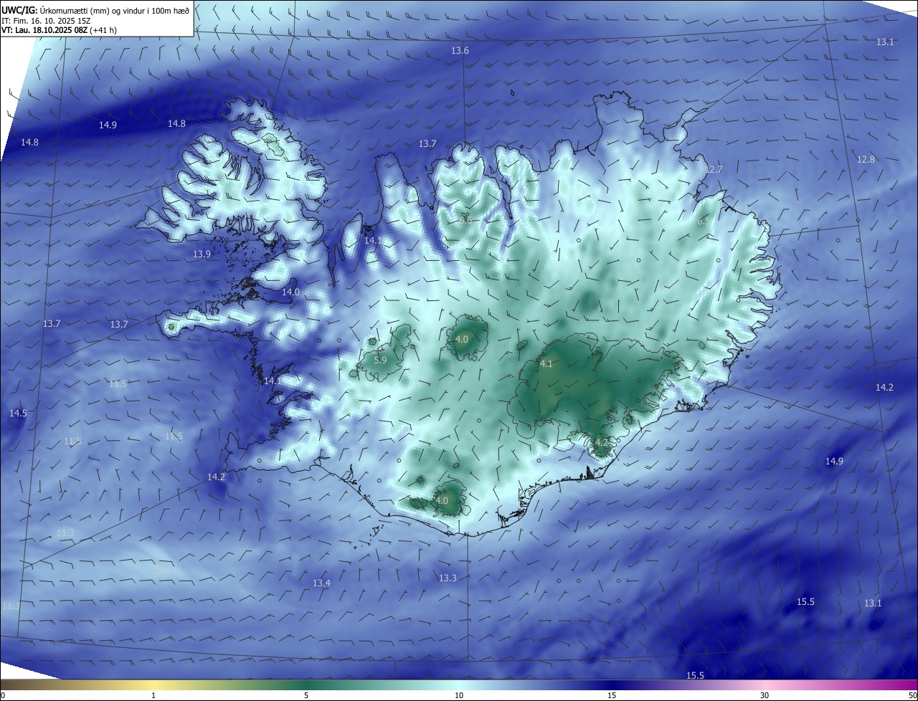This screenshot has height=701, width=918.
Task: Click the 50 tick on the color scale
Action: click(912, 695)
